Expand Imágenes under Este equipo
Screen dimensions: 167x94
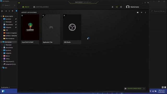(x=2, y=53)
